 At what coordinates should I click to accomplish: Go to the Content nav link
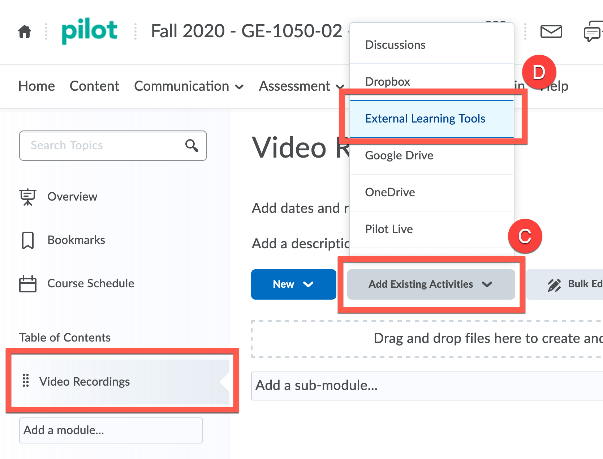pyautogui.click(x=94, y=86)
